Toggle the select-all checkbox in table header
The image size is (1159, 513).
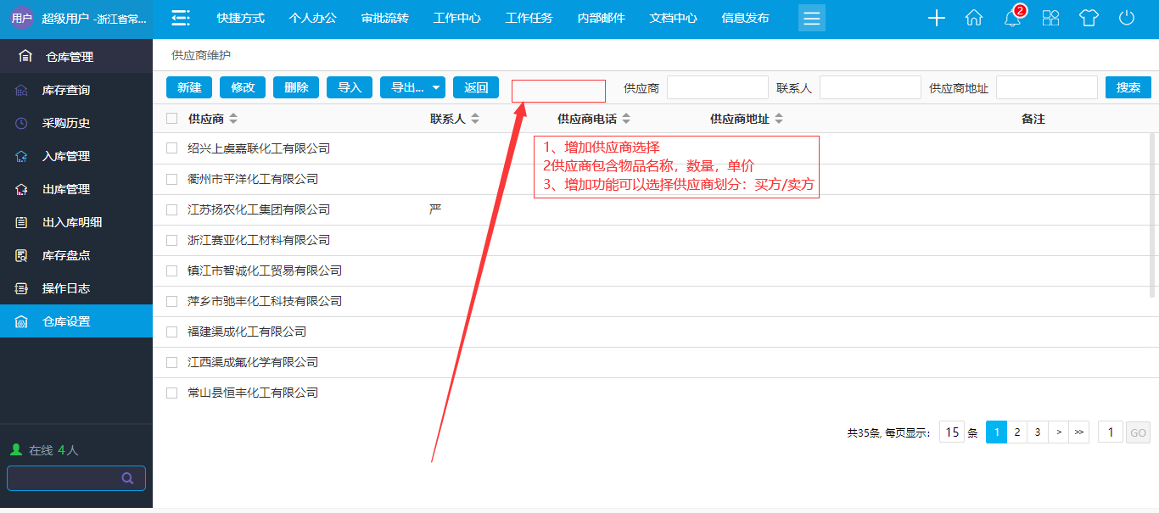pyautogui.click(x=172, y=119)
